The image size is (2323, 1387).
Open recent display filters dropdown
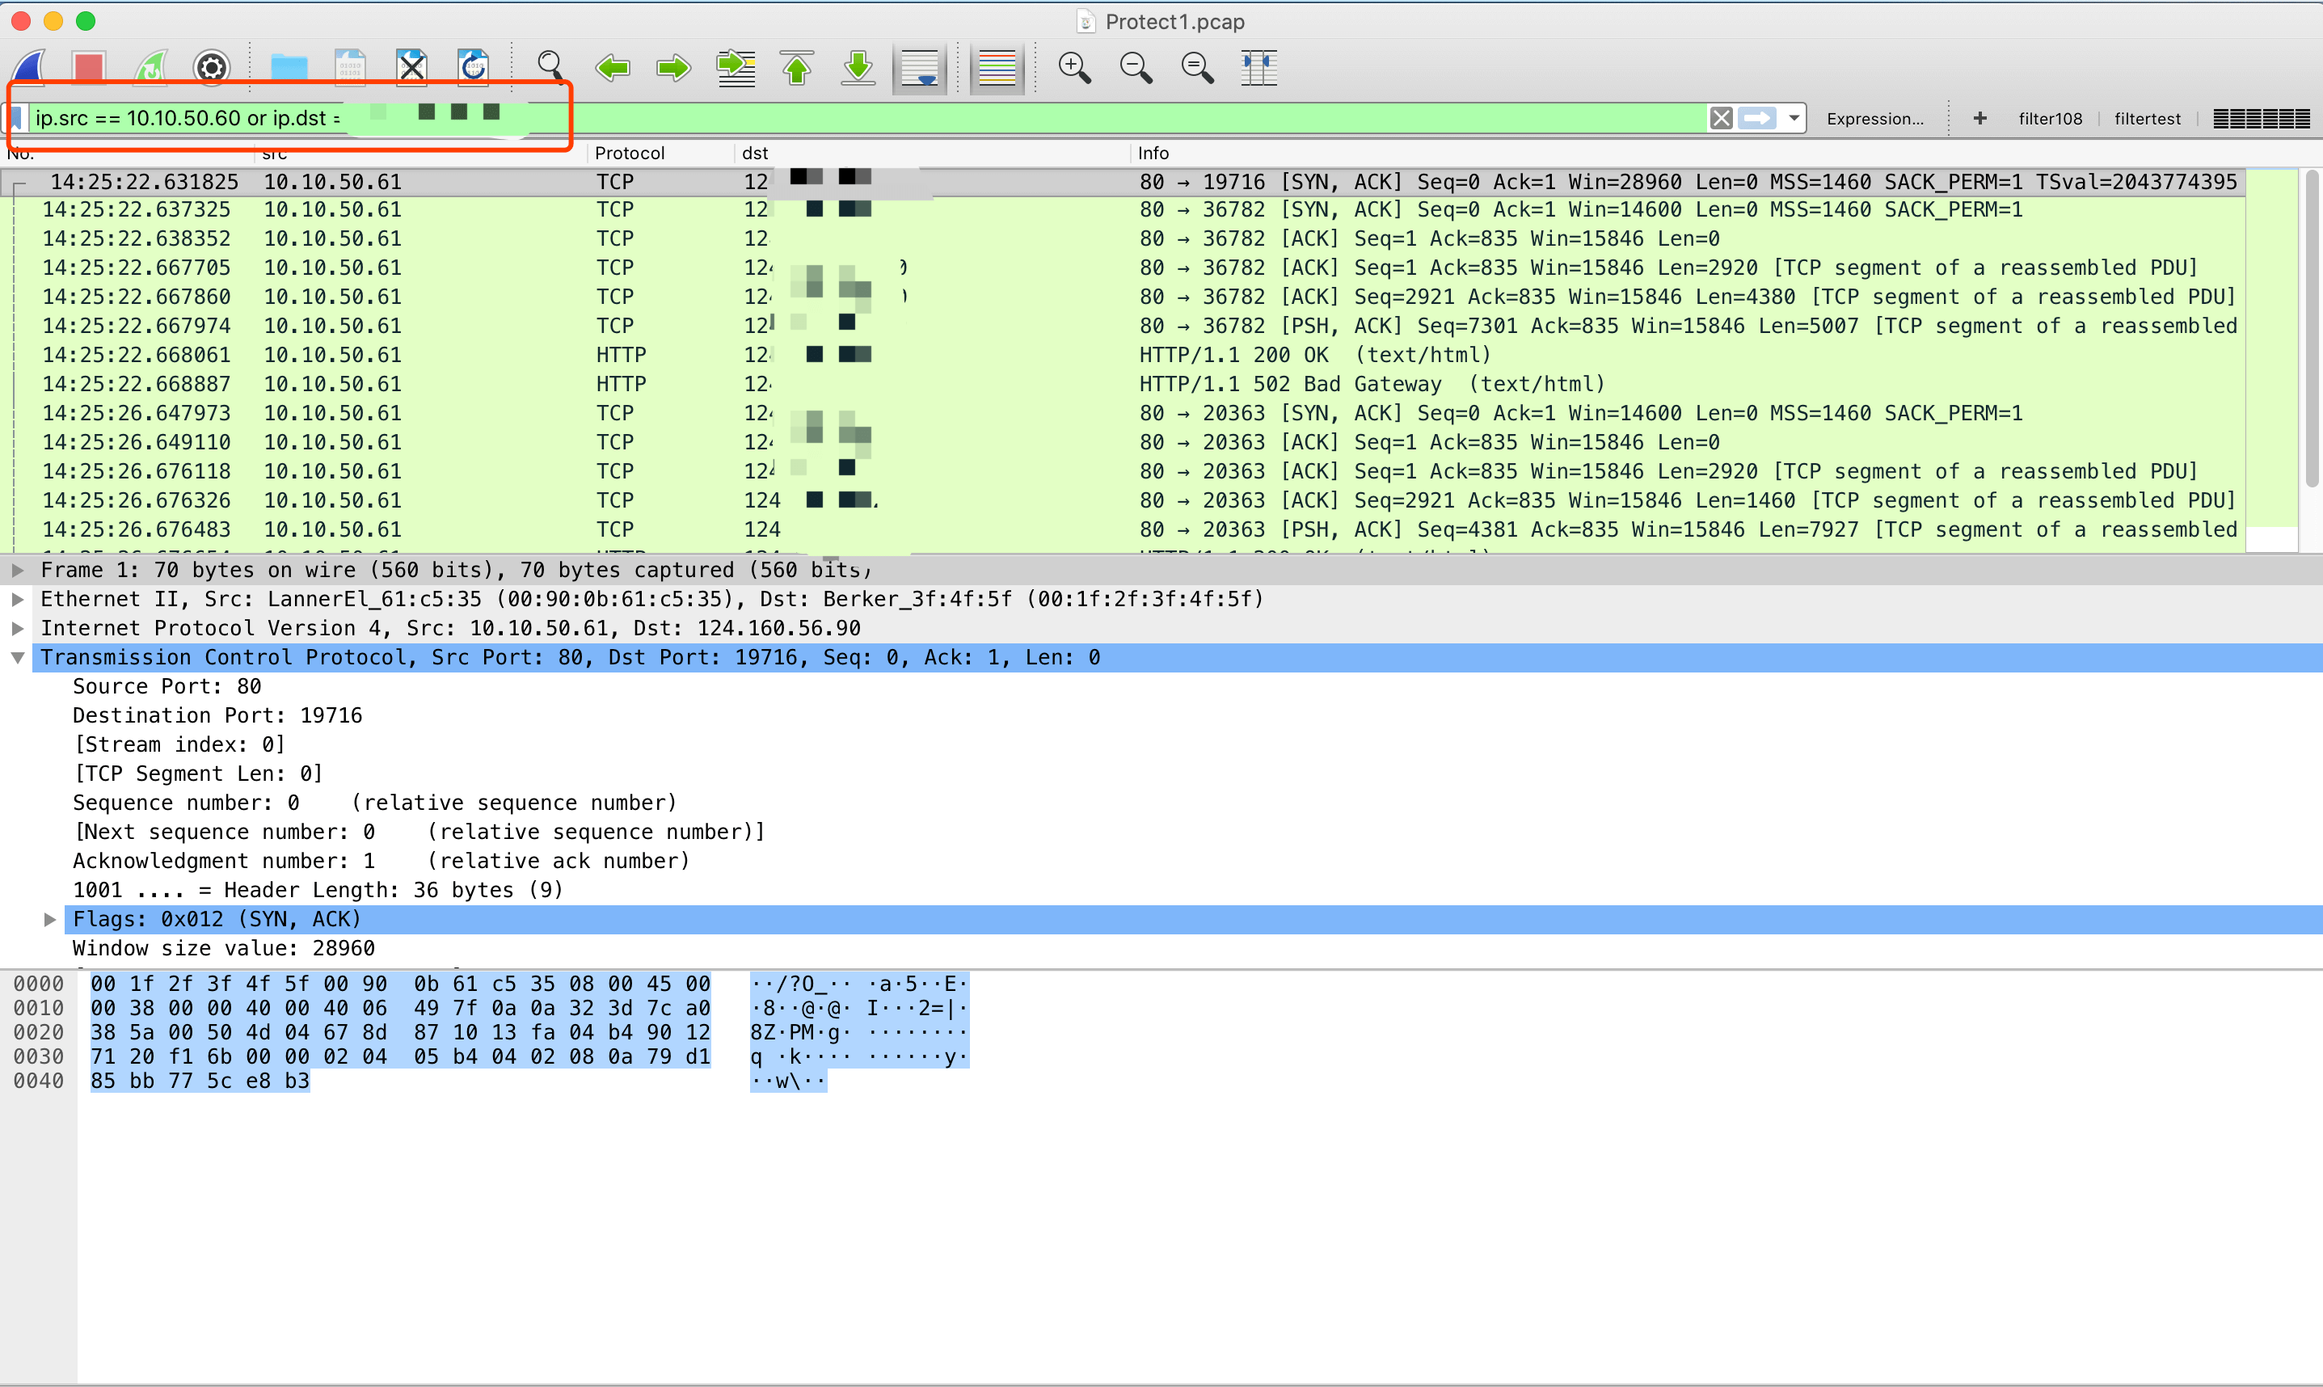[x=1794, y=118]
